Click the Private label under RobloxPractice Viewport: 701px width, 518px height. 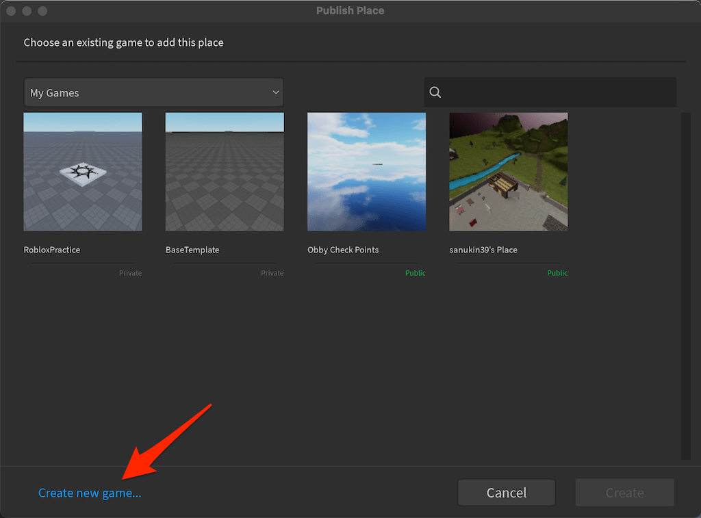pos(130,273)
